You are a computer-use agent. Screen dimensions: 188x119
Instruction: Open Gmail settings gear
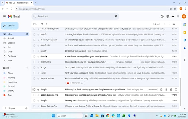click(x=168, y=16)
